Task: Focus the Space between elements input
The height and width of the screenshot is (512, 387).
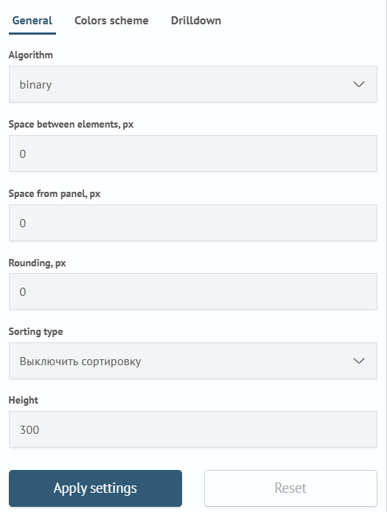Action: [193, 153]
